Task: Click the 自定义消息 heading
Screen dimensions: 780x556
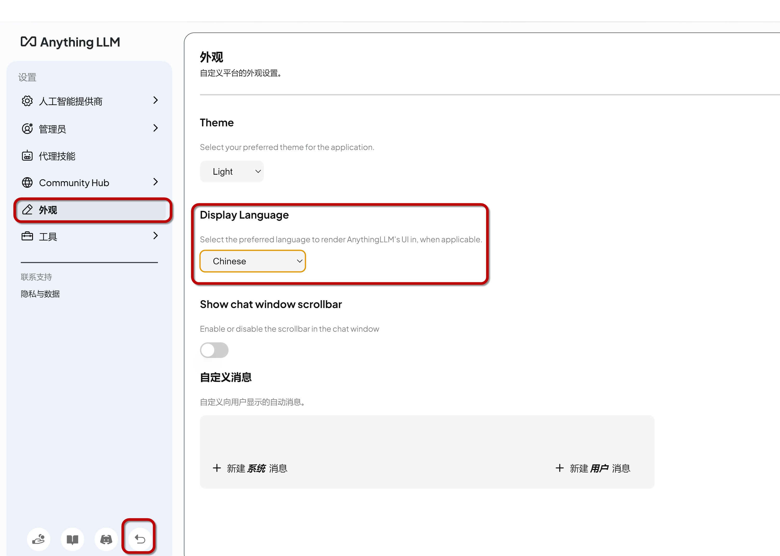Action: pyautogui.click(x=226, y=377)
